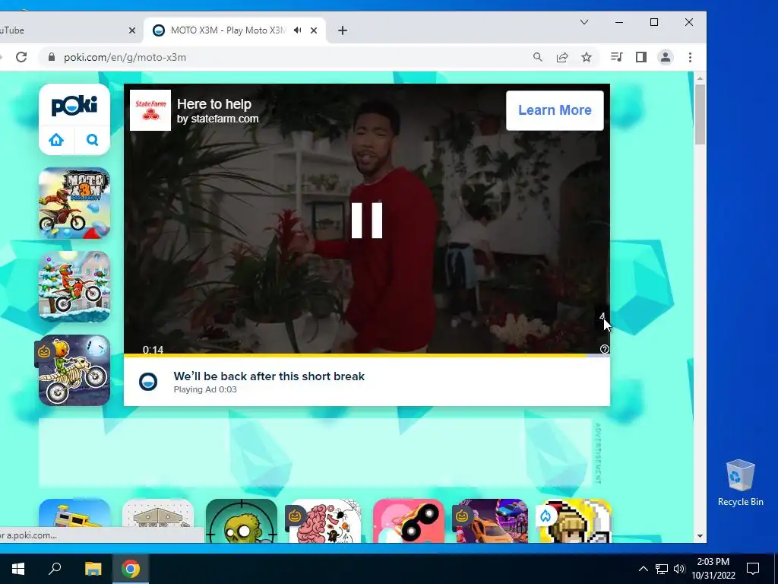The image size is (778, 584).
Task: Go to Poki home via house icon
Action: (x=56, y=140)
